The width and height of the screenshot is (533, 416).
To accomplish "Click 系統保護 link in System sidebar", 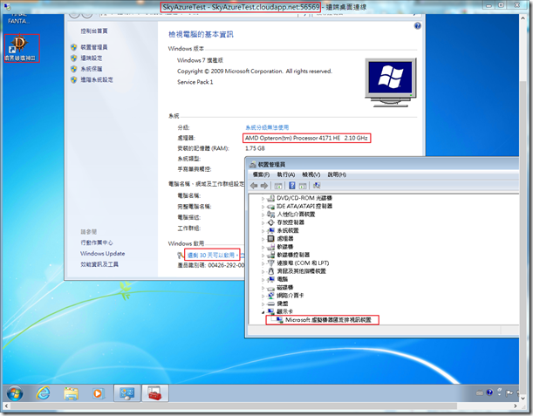I will pyautogui.click(x=92, y=69).
